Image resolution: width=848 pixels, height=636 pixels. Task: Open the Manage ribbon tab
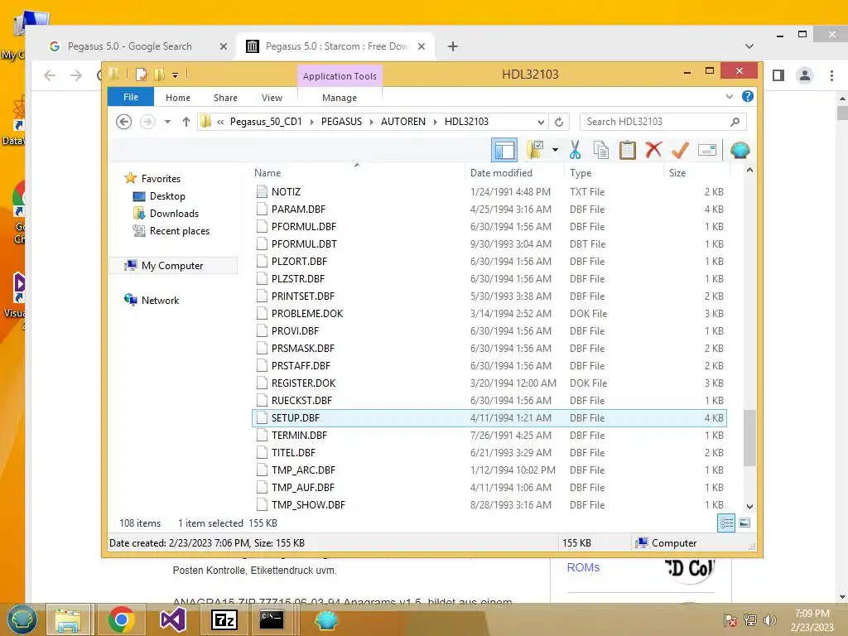click(340, 98)
